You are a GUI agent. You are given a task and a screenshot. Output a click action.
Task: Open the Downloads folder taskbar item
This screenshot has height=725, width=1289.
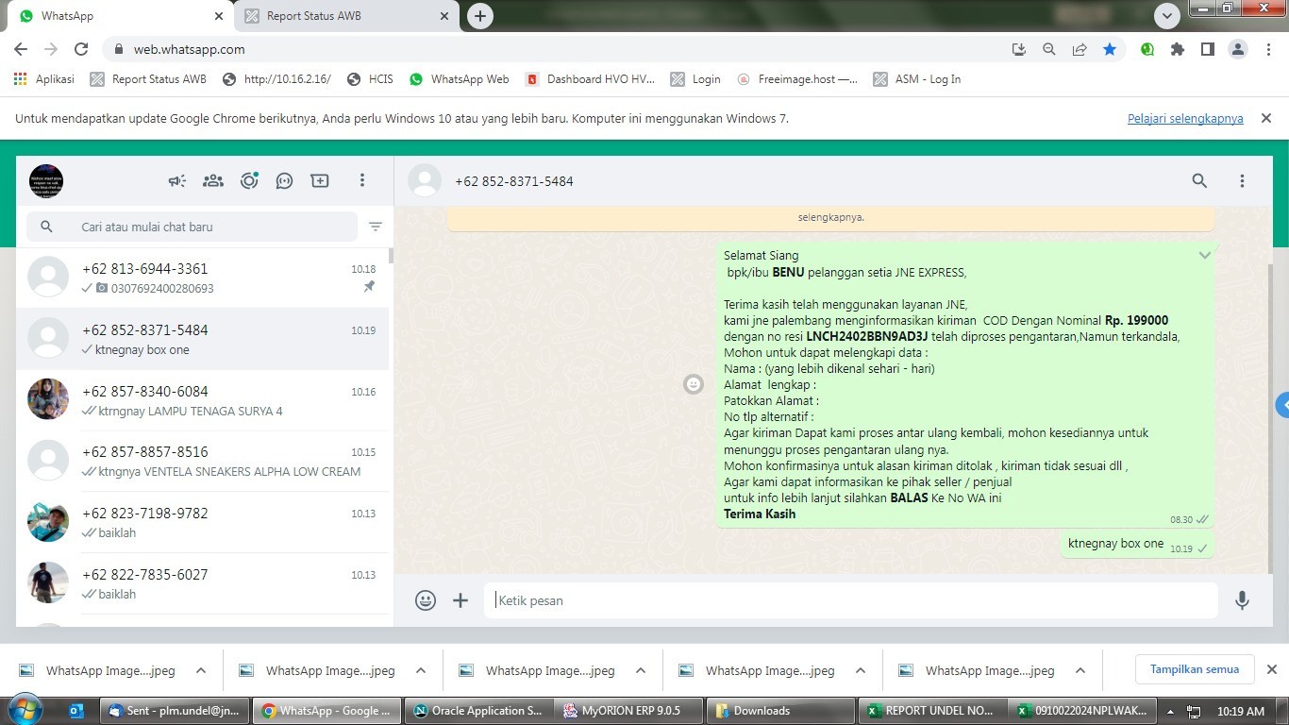[780, 711]
